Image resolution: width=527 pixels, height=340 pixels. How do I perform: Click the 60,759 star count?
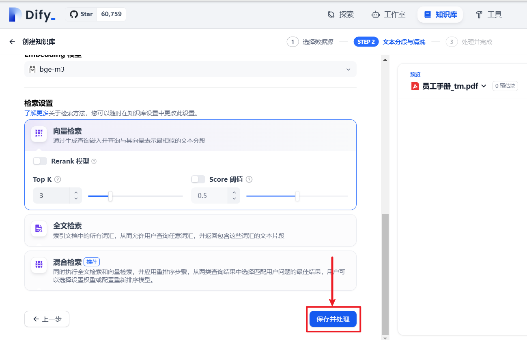point(111,14)
